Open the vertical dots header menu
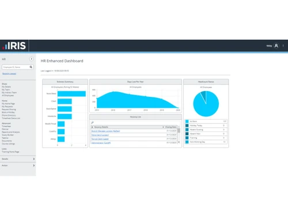Viewport: 288px width, 216px height. pos(283,46)
